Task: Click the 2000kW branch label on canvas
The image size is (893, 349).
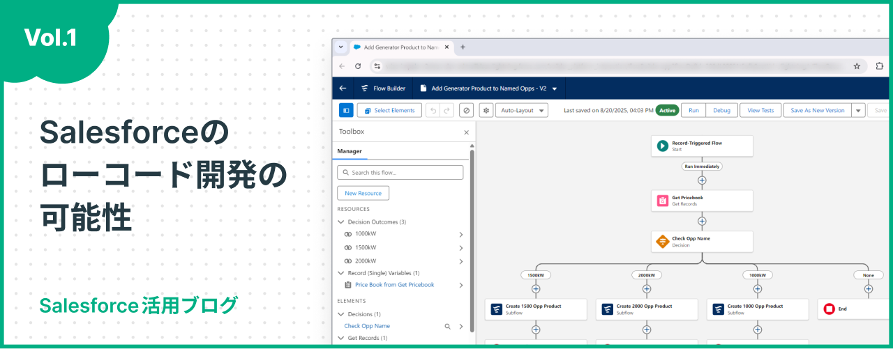Action: 647,275
